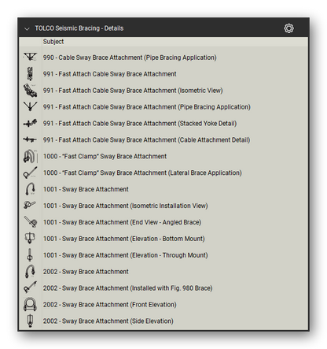
Task: Select 2002 (Front Elevation) text
Action: [109, 305]
